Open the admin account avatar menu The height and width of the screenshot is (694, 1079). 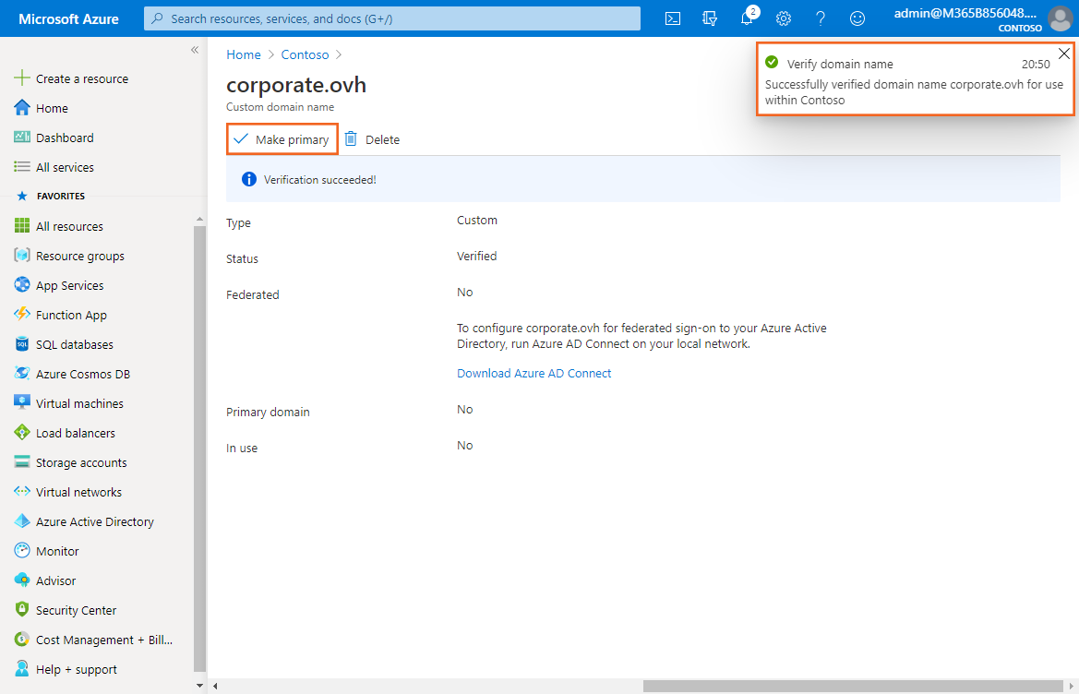click(x=1061, y=18)
